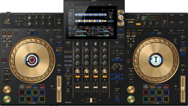Select deck 3 on left DECK SELECT
The image size is (188, 106).
click(x=28, y=33)
